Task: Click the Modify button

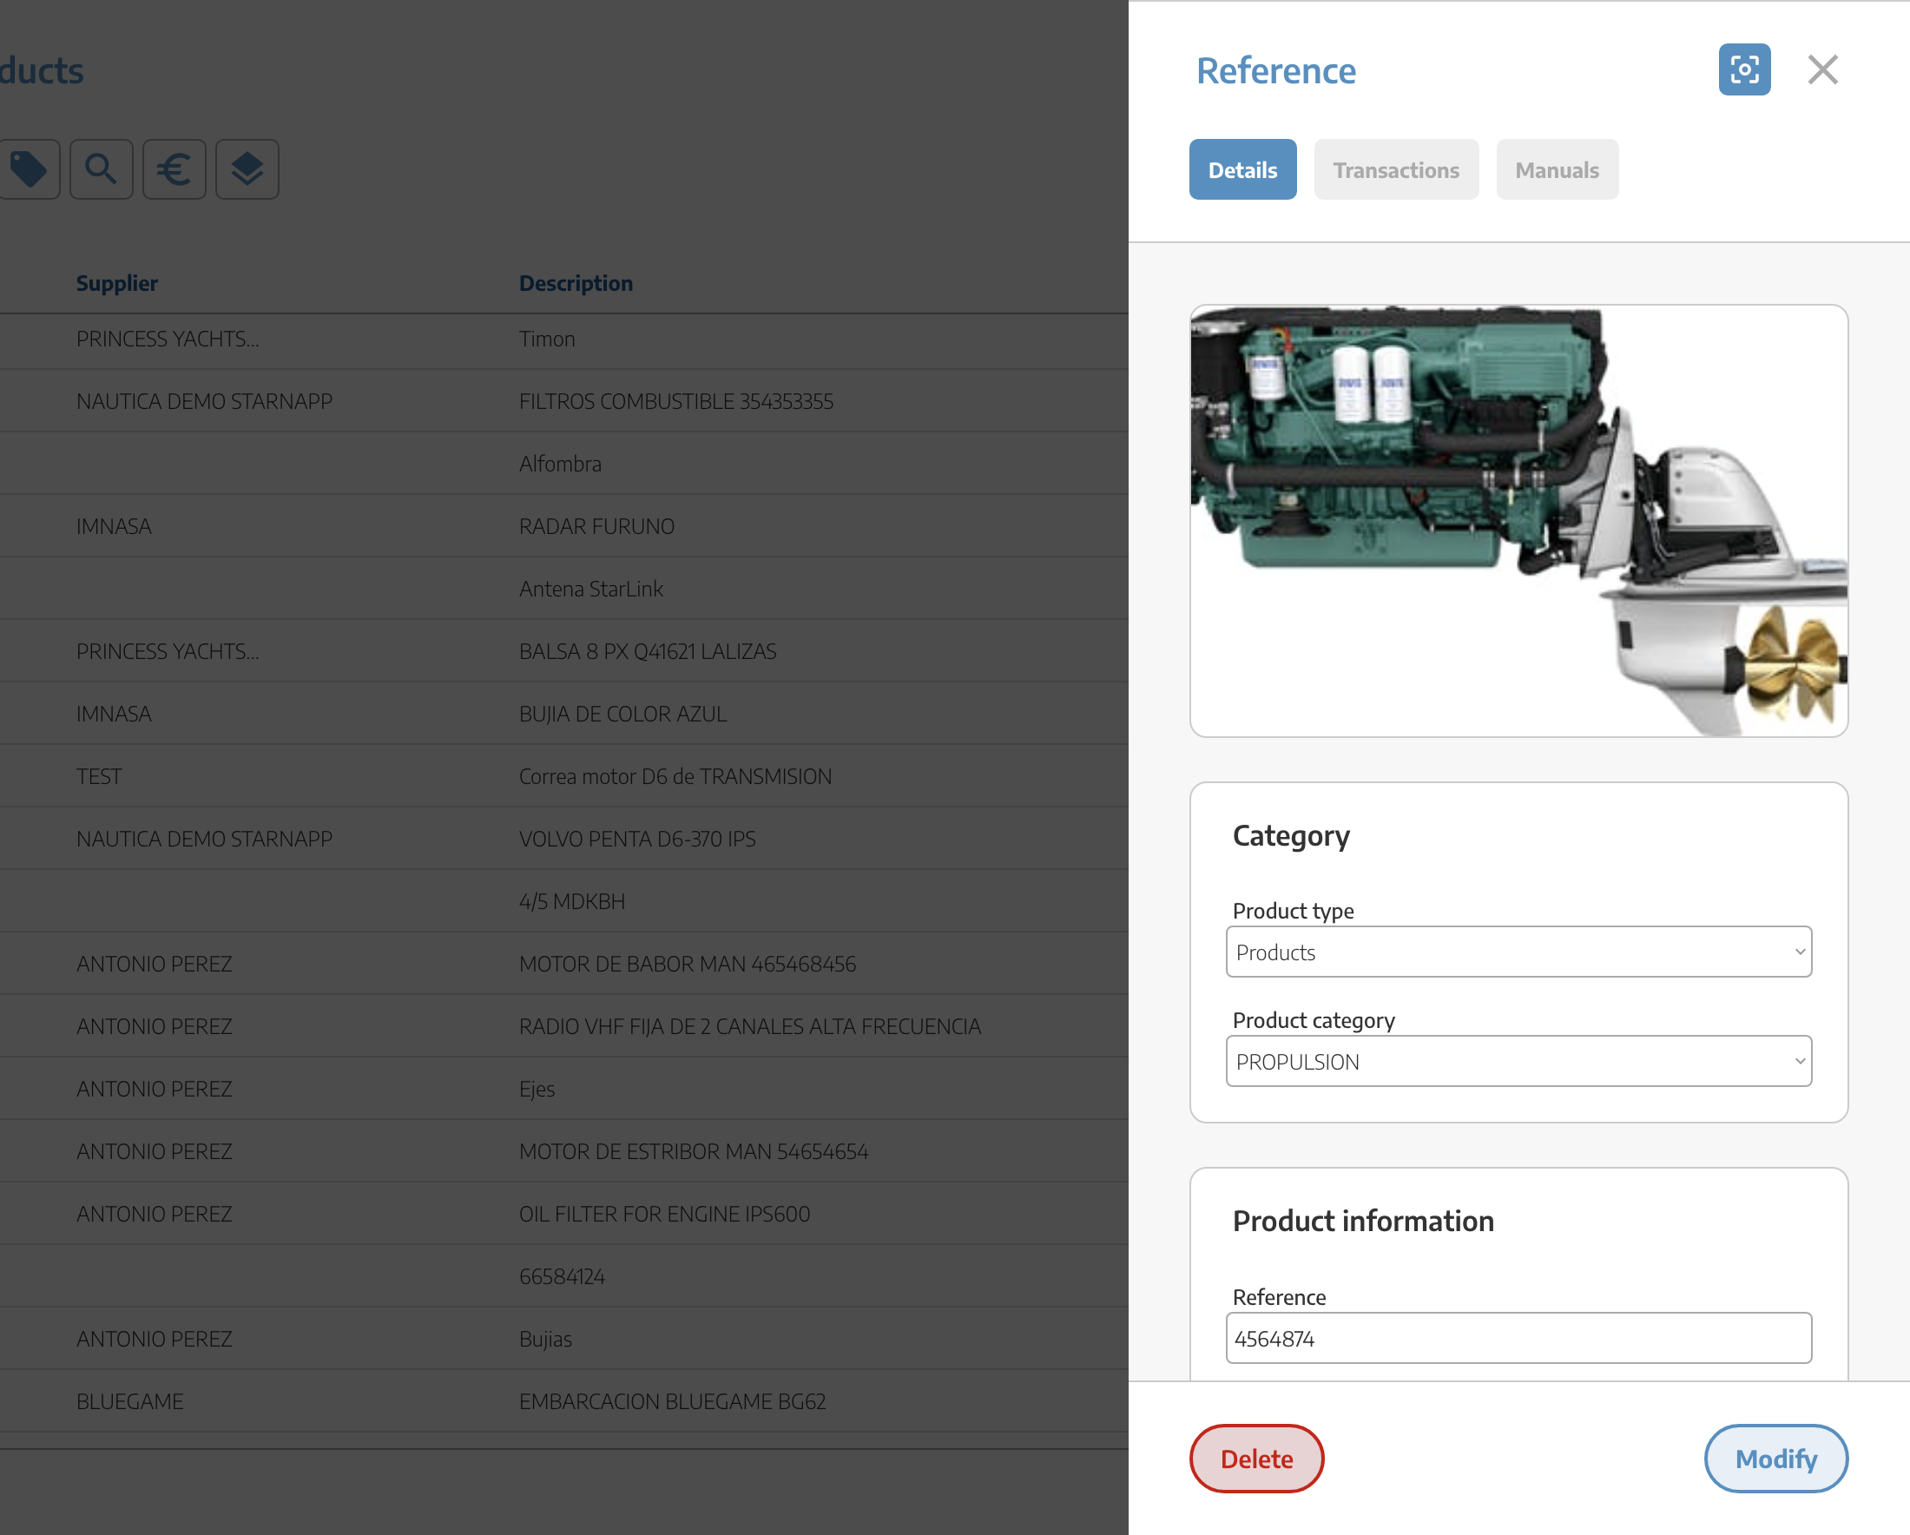Action: coord(1775,1459)
